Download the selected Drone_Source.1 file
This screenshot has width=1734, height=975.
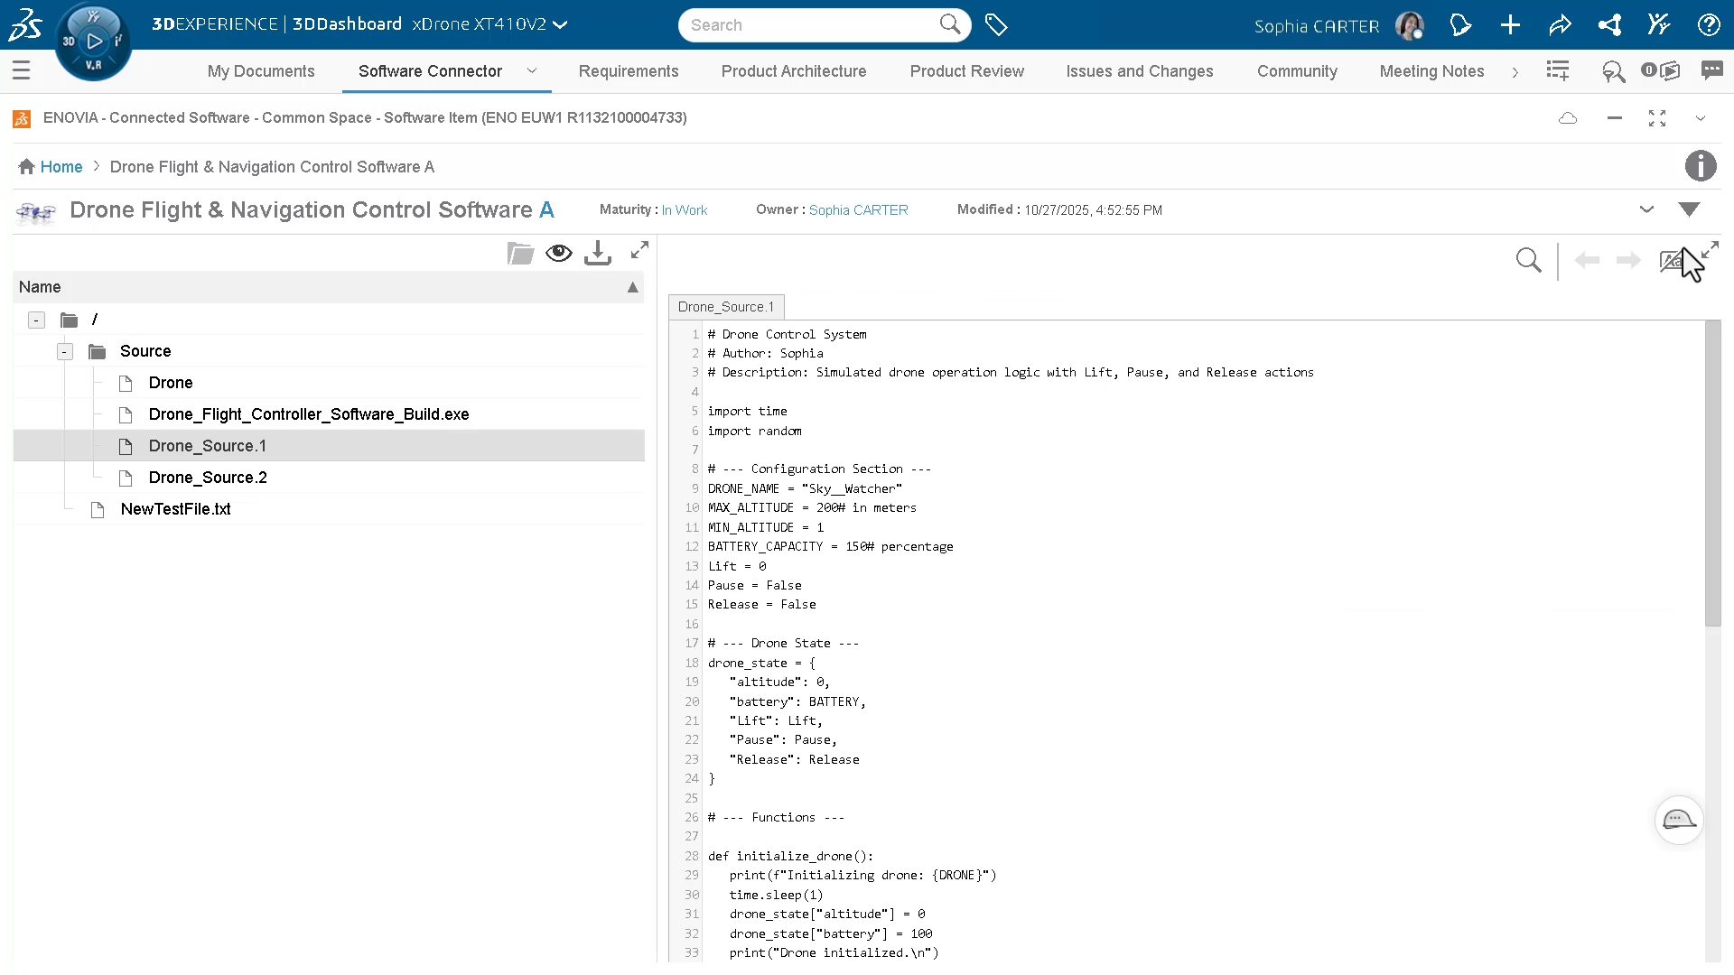pos(597,253)
